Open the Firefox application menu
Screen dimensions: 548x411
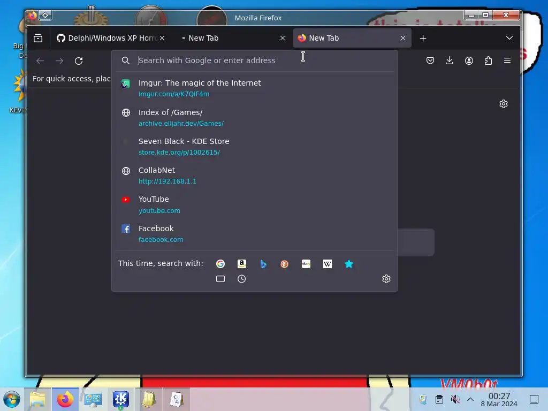pyautogui.click(x=507, y=60)
